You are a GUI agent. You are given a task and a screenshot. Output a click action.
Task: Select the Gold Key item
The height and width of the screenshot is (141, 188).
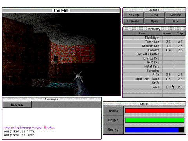154,62
